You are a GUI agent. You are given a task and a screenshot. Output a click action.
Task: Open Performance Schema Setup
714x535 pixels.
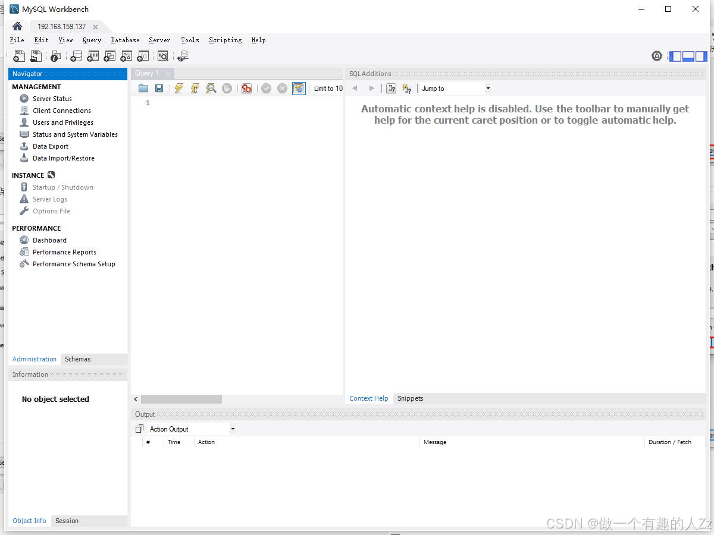74,264
